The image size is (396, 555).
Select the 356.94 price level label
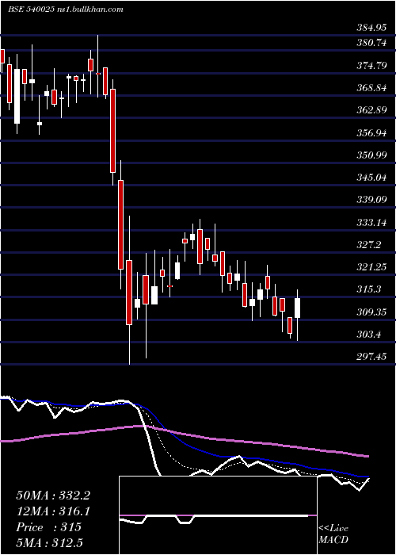[371, 133]
